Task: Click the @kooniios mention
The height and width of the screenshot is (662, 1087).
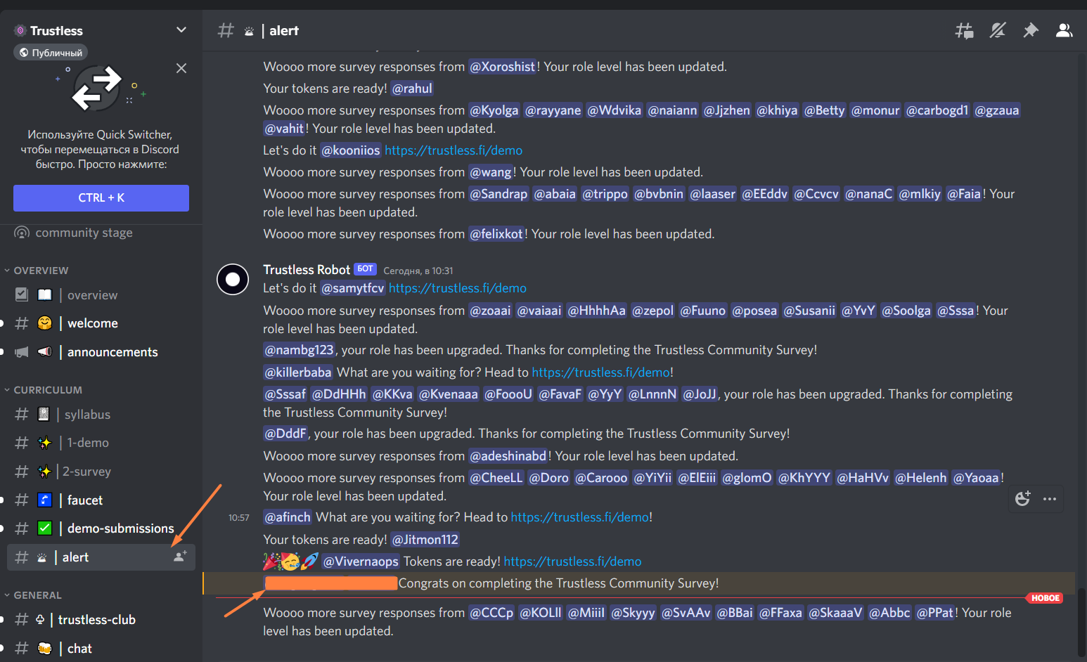Action: click(351, 150)
